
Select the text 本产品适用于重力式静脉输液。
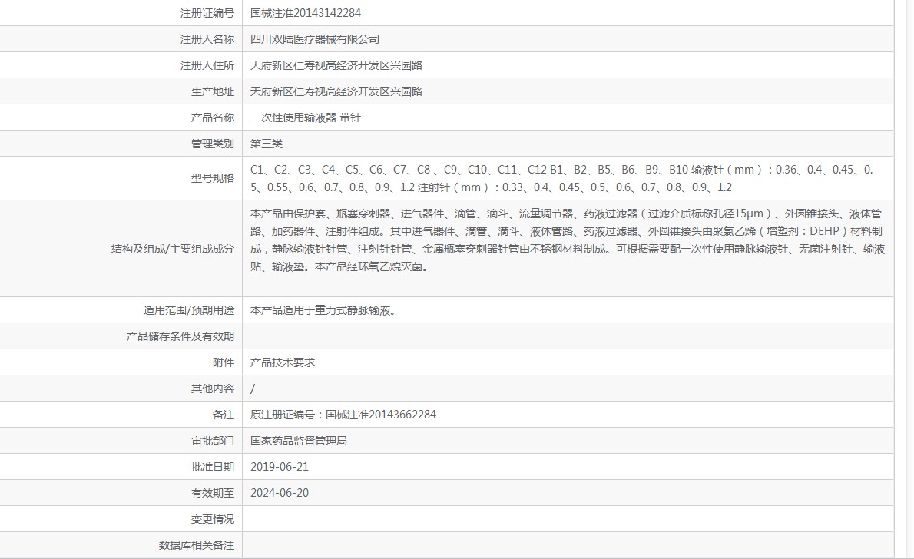point(325,310)
